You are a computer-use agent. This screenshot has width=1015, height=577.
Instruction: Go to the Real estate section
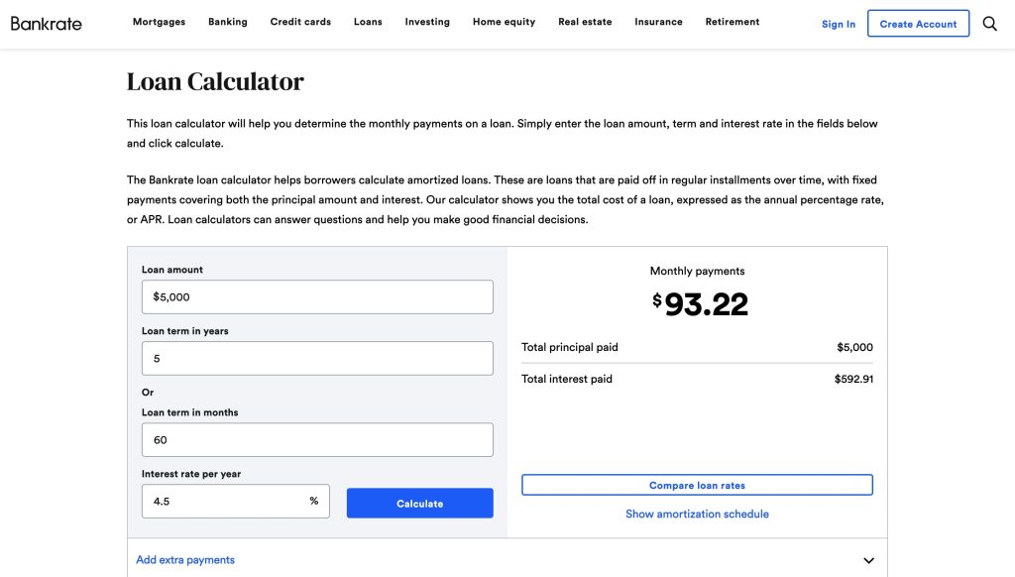click(585, 22)
